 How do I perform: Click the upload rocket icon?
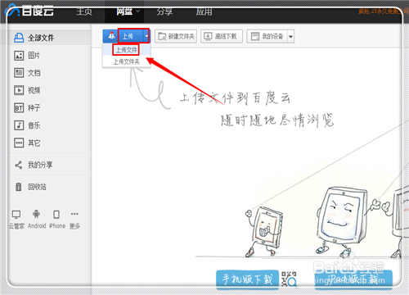pyautogui.click(x=111, y=36)
